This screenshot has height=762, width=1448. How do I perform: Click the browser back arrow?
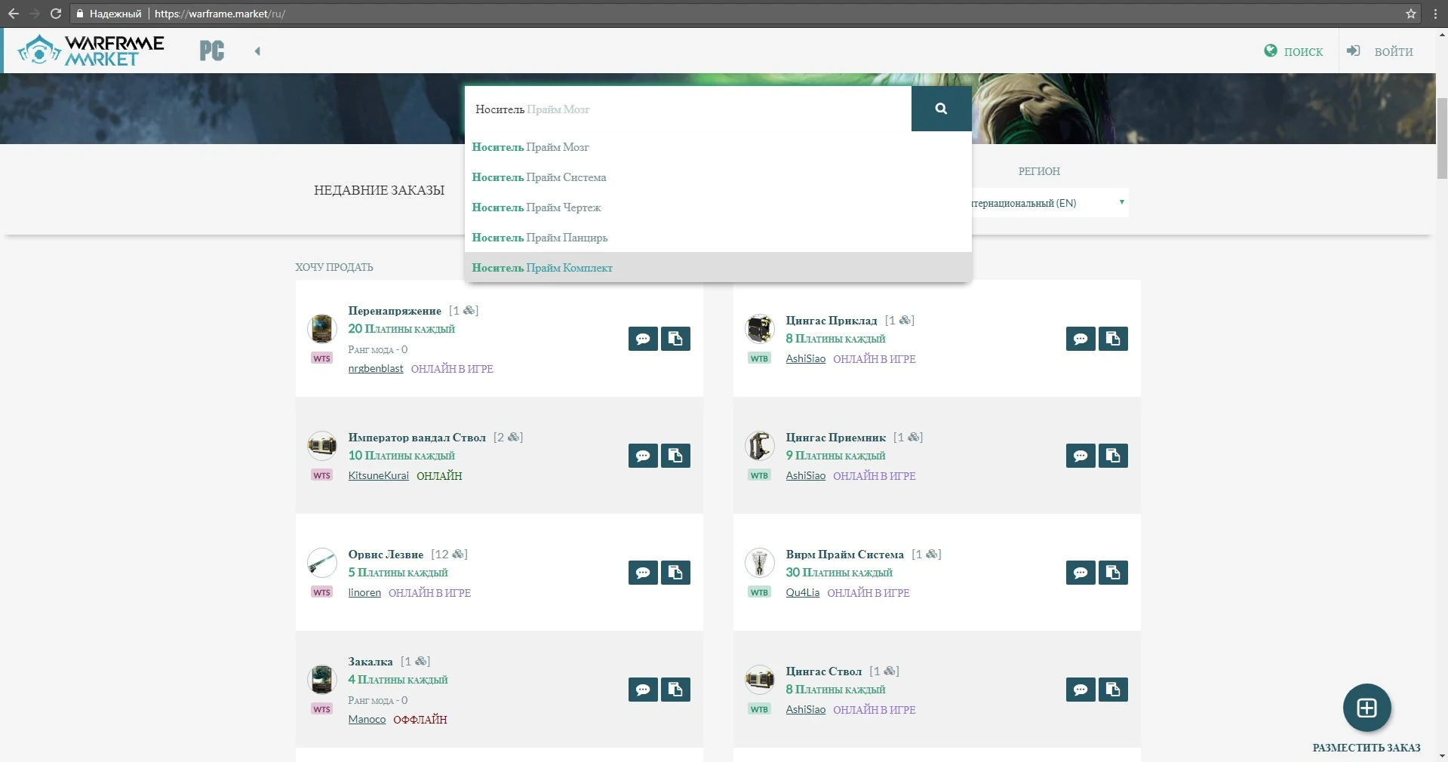[14, 14]
